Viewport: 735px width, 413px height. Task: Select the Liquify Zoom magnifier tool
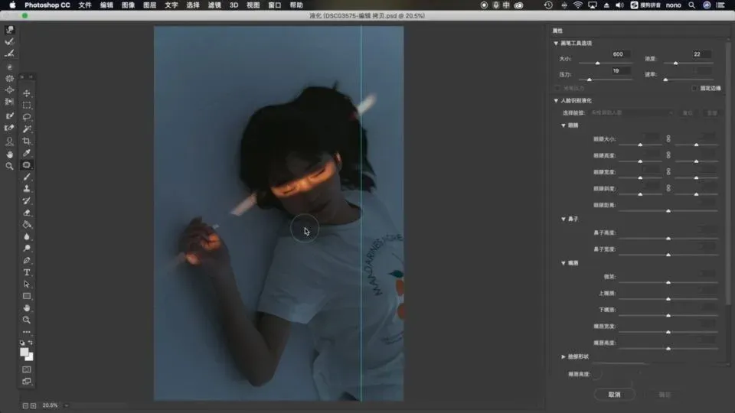[10, 166]
